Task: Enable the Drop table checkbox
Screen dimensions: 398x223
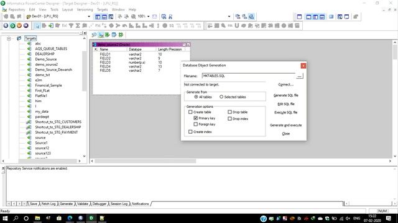Action: pos(229,111)
